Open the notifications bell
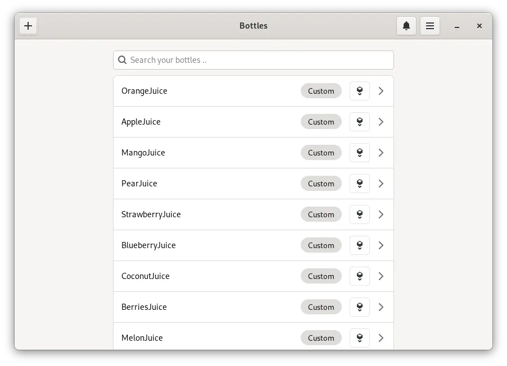507x366 pixels. [406, 26]
